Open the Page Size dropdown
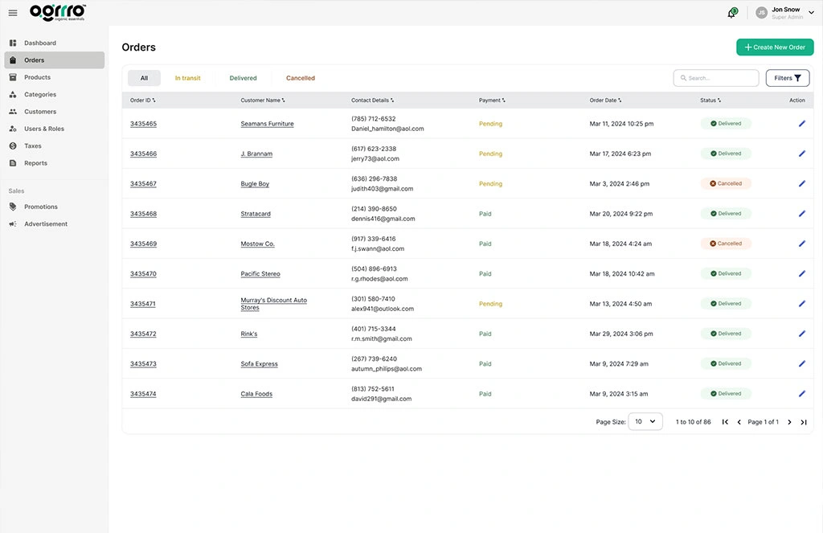This screenshot has width=823, height=533. pyautogui.click(x=645, y=421)
